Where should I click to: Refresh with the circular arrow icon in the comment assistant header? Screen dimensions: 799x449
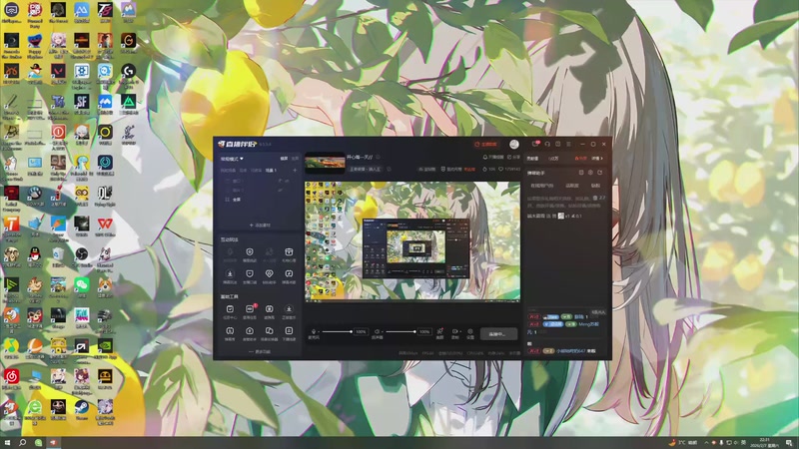point(600,173)
